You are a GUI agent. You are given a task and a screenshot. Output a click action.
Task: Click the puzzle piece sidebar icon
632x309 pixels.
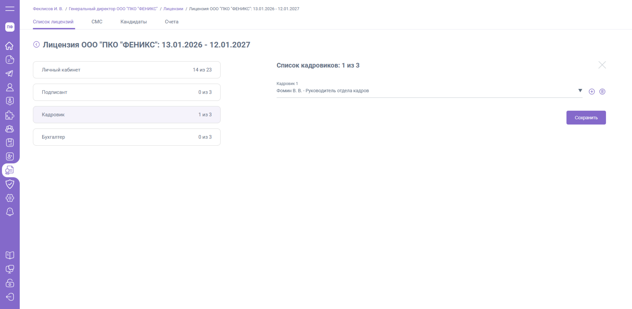coord(9,115)
